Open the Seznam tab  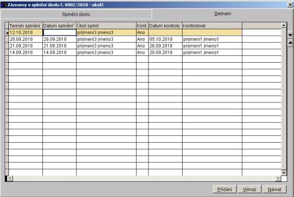tap(222, 14)
